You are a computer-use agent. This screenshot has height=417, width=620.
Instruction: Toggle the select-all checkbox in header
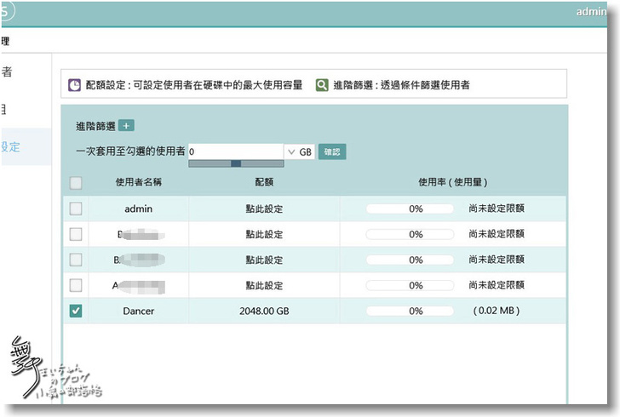(76, 182)
